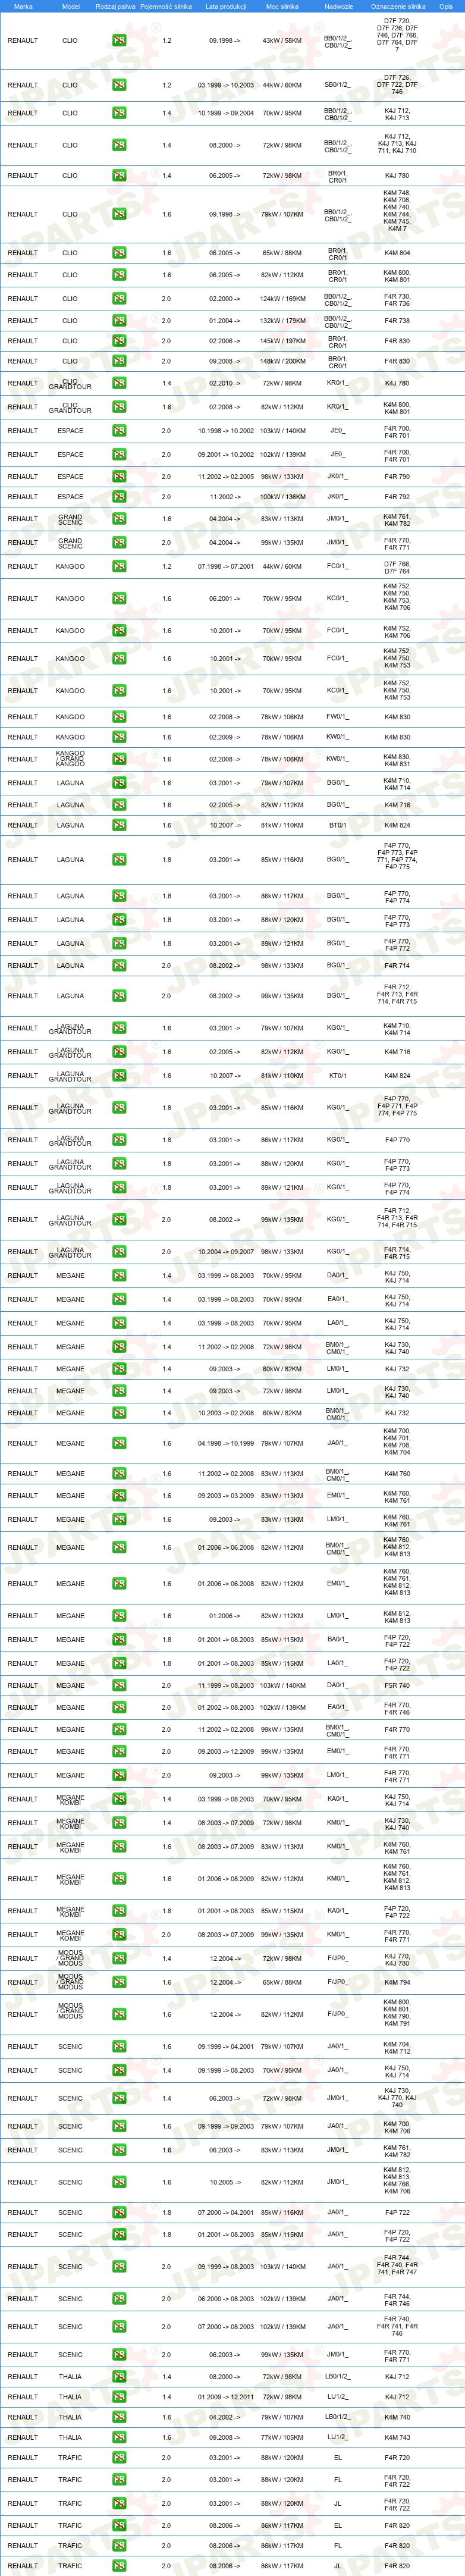Click fuel icon in Espace 100kW / 136KM row
The image size is (465, 2576).
coord(119,497)
